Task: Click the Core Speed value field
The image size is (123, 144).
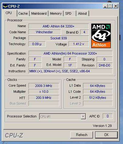Action: (44, 86)
